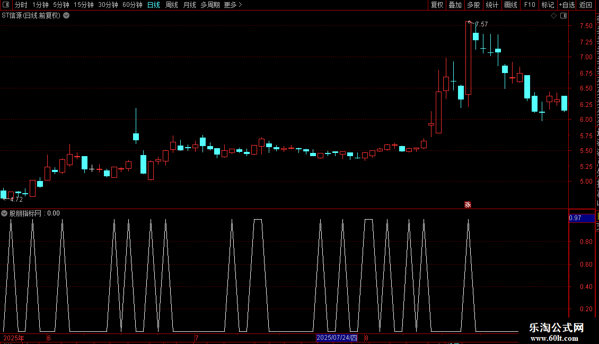Click month 7 on the time axis
This screenshot has width=599, height=344.
(x=197, y=338)
